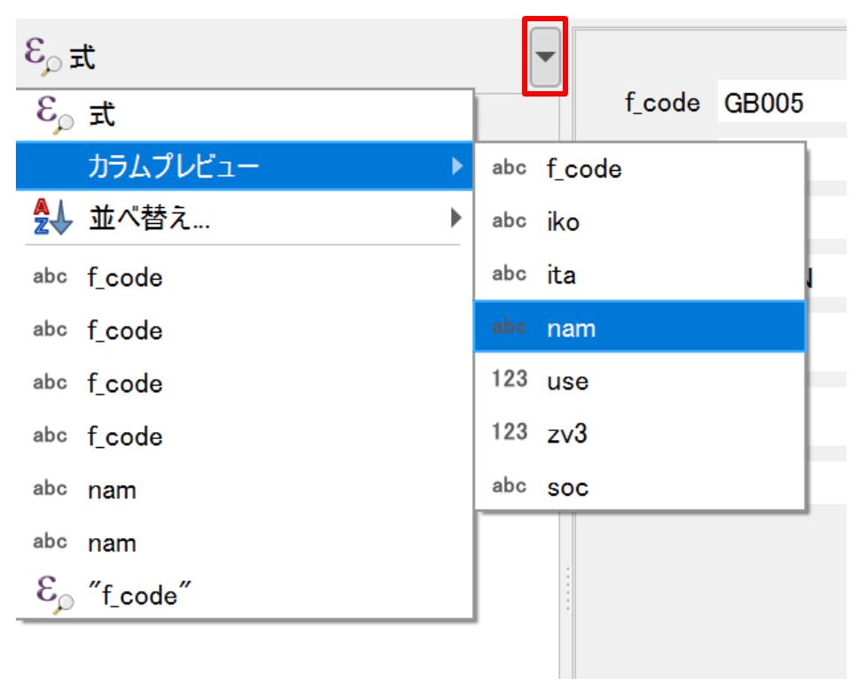Click the A-Z sort icon
Image resolution: width=865 pixels, height=694 pixels.
pos(52,217)
